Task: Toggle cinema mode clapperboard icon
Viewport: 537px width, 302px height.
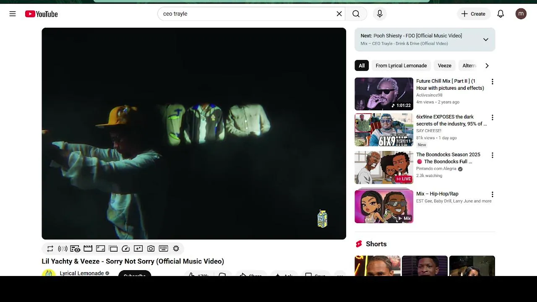Action: point(88,249)
